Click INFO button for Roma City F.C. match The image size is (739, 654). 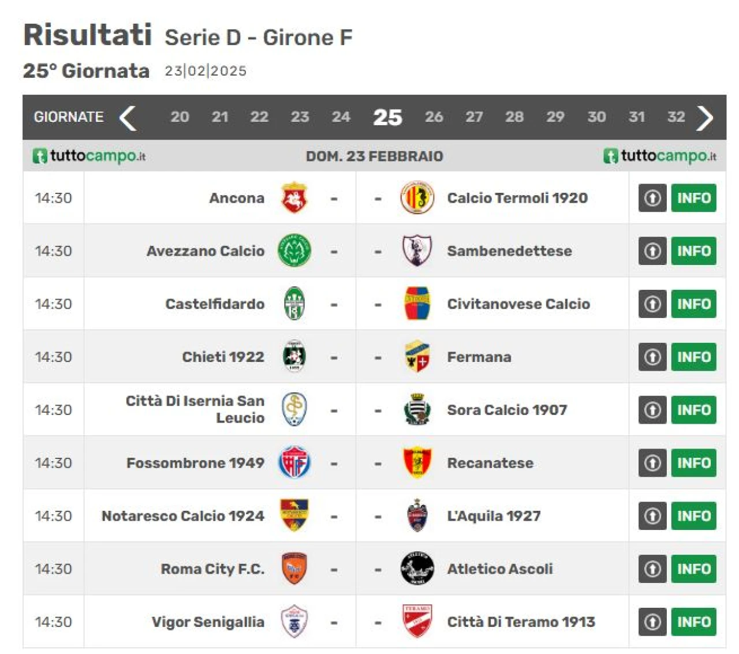point(693,569)
